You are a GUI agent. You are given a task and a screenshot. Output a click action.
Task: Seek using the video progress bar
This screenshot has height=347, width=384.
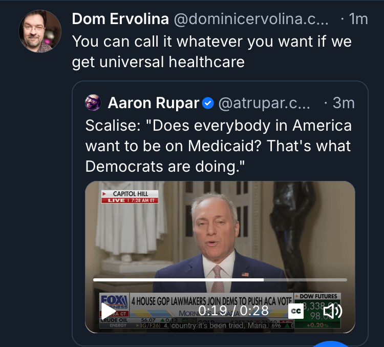pyautogui.click(x=220, y=280)
